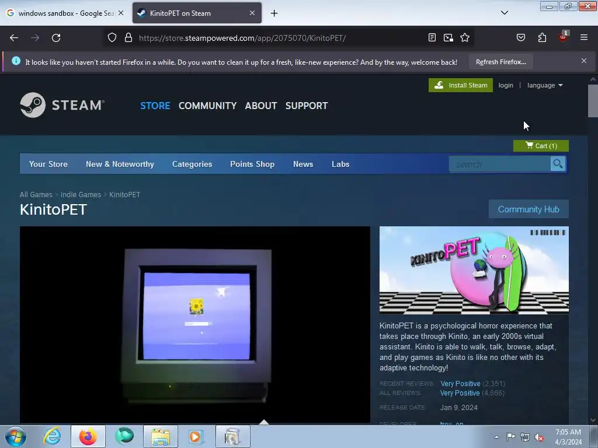Viewport: 598px width, 448px height.
Task: Open the COMMUNITY menu item
Action: click(208, 106)
